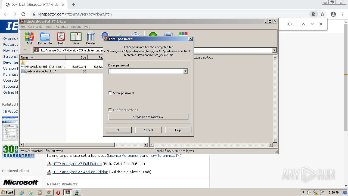The height and width of the screenshot is (196, 348).
Task: Sort file list by the Name column header
Action: (43, 57)
